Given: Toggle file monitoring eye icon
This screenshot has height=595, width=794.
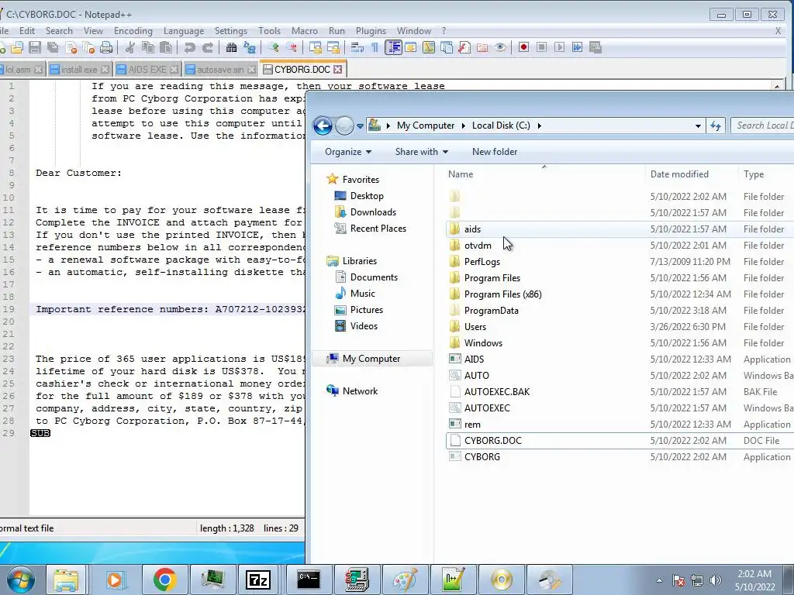Looking at the screenshot, I should coord(500,47).
